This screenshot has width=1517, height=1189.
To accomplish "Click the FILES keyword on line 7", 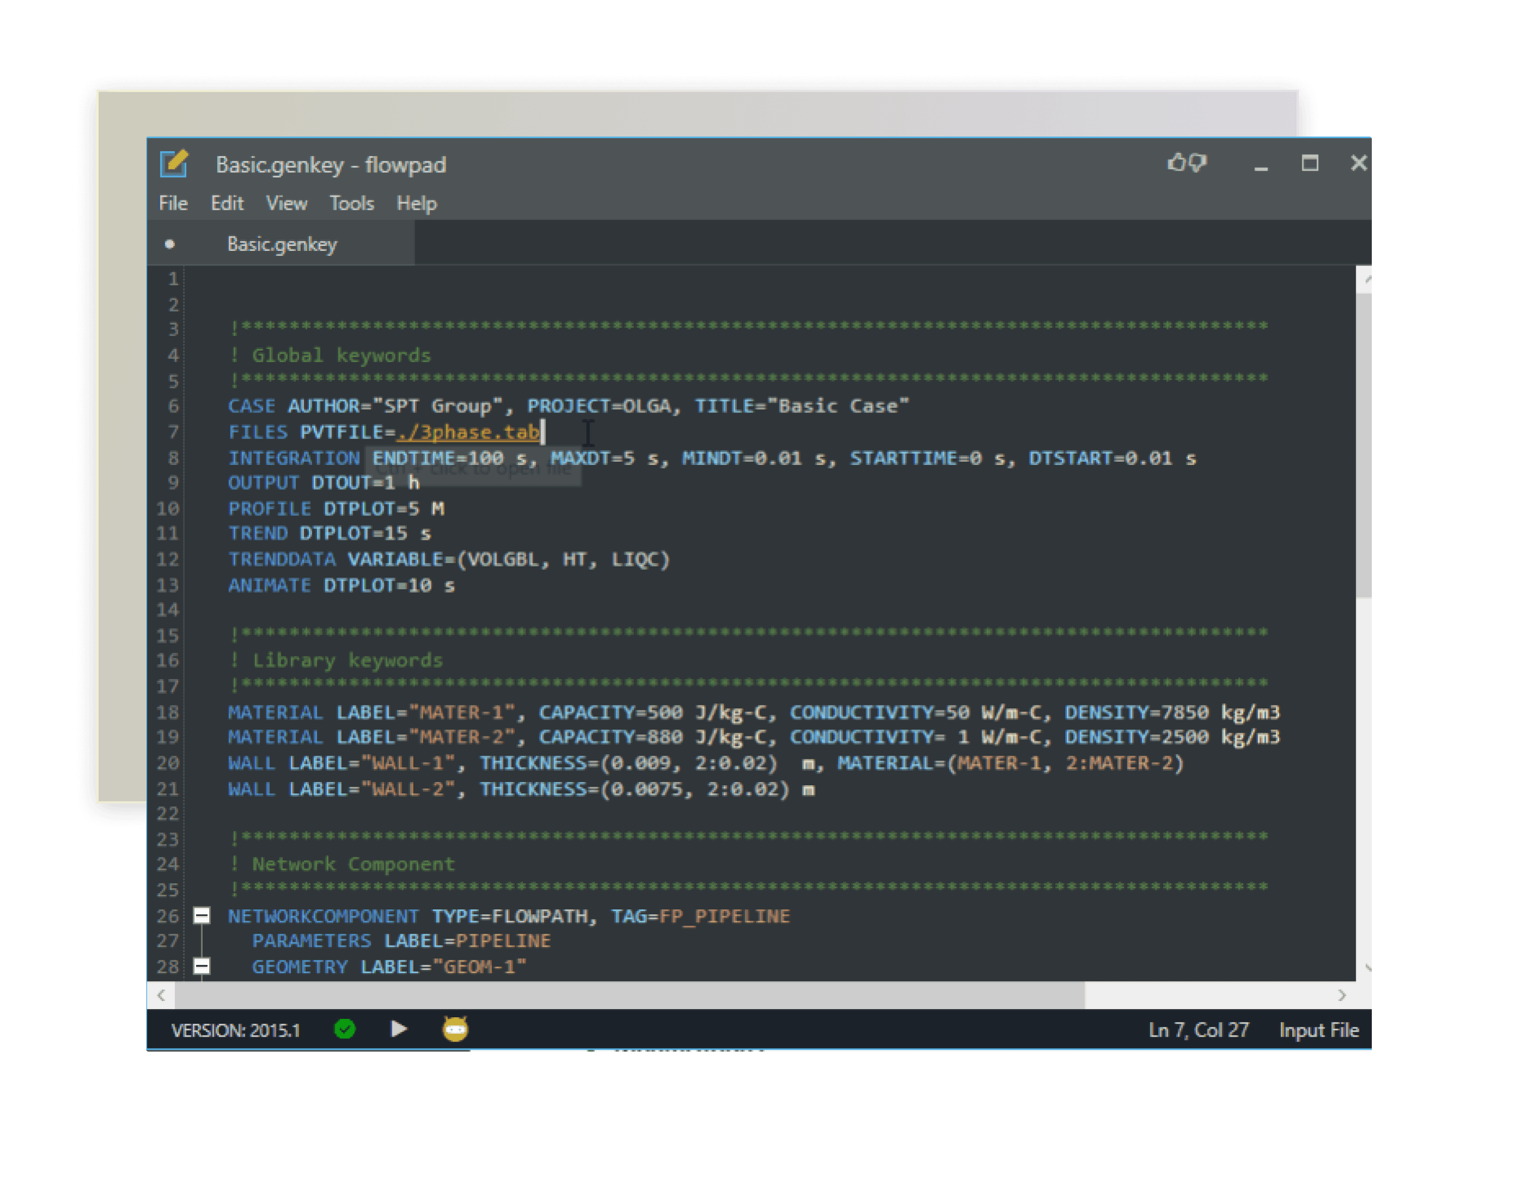I will tap(257, 432).
